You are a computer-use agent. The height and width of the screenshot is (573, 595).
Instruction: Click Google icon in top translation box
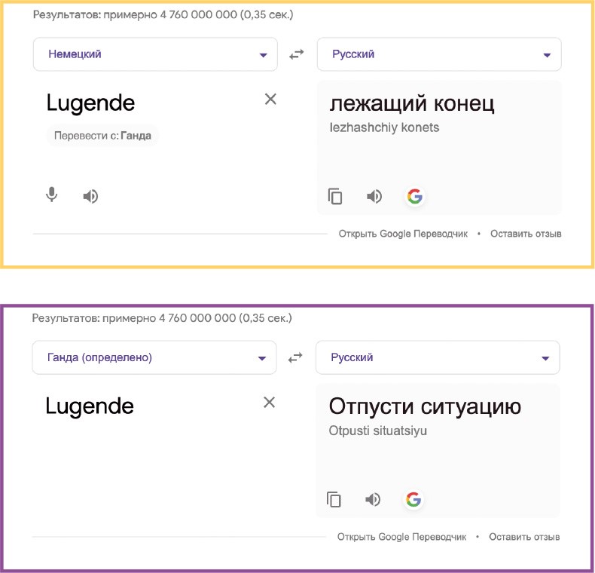coord(413,197)
